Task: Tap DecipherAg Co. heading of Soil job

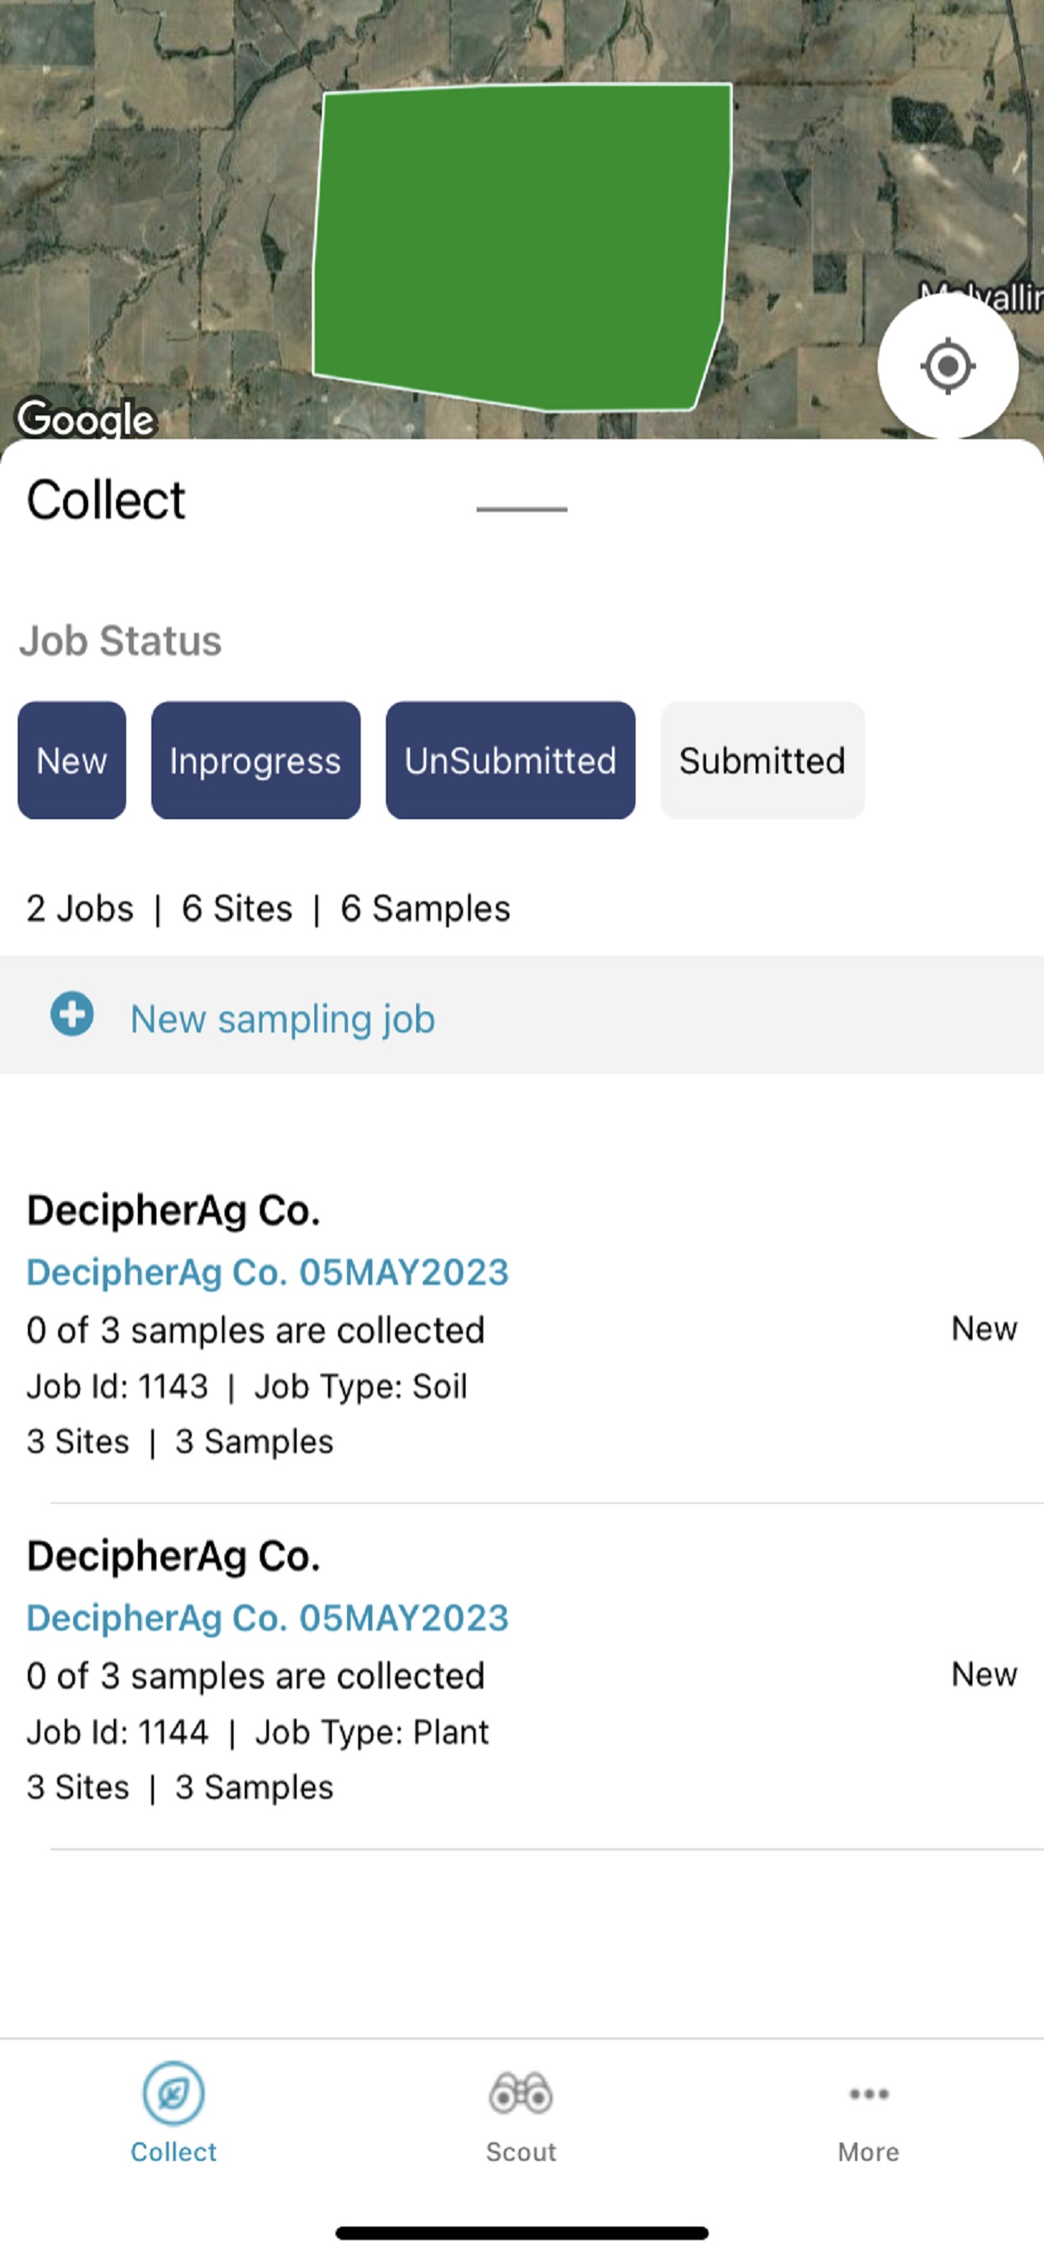Action: coord(174,1211)
